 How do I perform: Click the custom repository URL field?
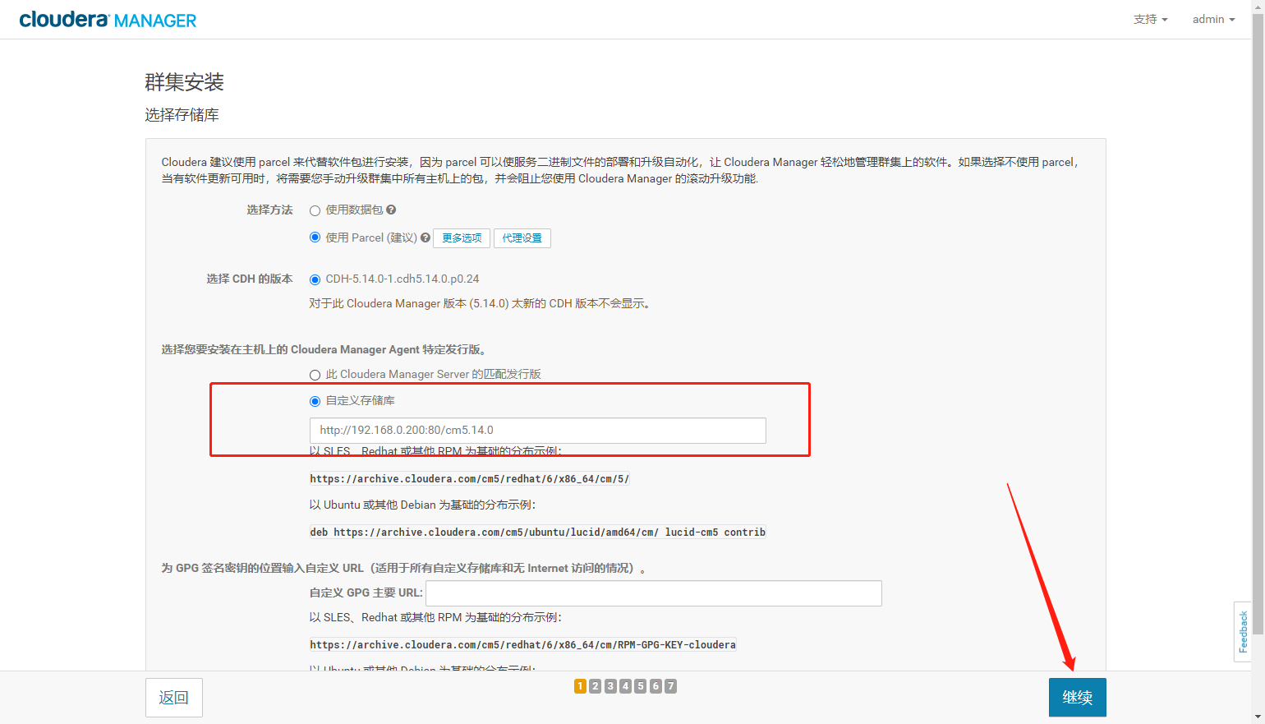(538, 431)
